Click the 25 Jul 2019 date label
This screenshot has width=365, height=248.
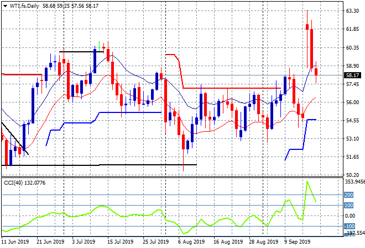click(155, 242)
